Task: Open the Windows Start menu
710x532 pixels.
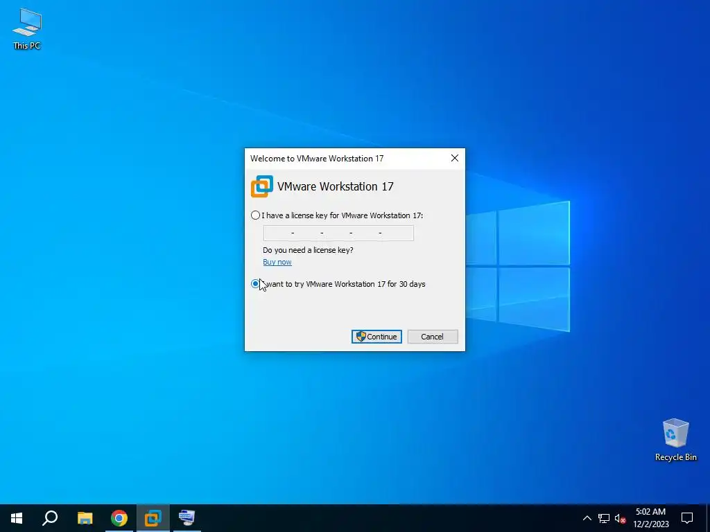Action: pos(17,518)
